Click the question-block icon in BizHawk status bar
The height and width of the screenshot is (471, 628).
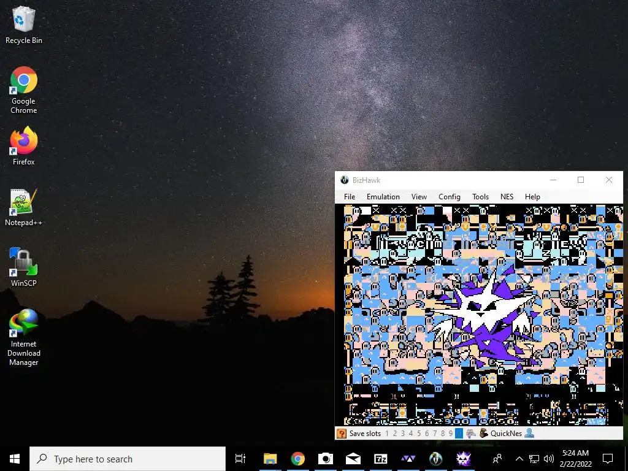pos(341,434)
